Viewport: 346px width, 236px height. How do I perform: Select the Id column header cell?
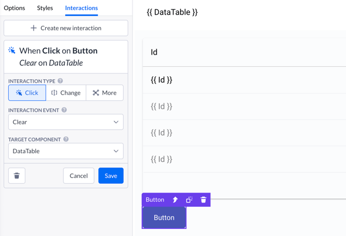(245, 52)
